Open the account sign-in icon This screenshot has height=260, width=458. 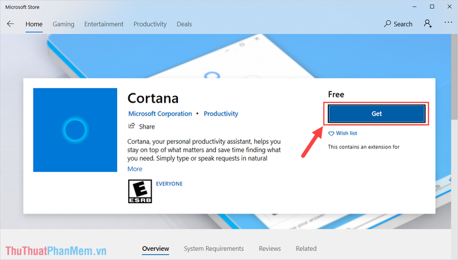click(428, 24)
